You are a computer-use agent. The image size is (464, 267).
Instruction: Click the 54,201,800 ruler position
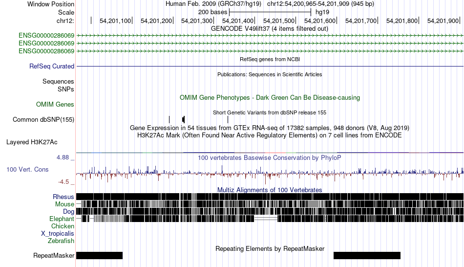click(402, 21)
